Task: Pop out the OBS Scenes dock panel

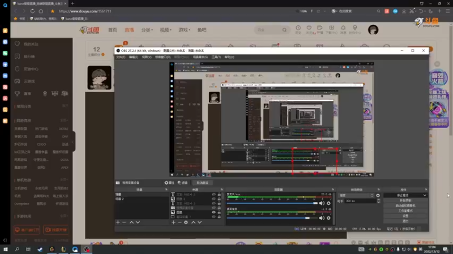Action: coord(166,190)
